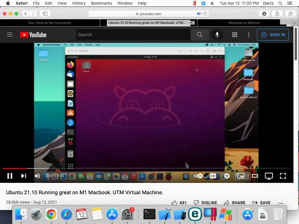This screenshot has height=224, width=299.
Task: Click the YouTube search magnifier button
Action: click(x=199, y=35)
